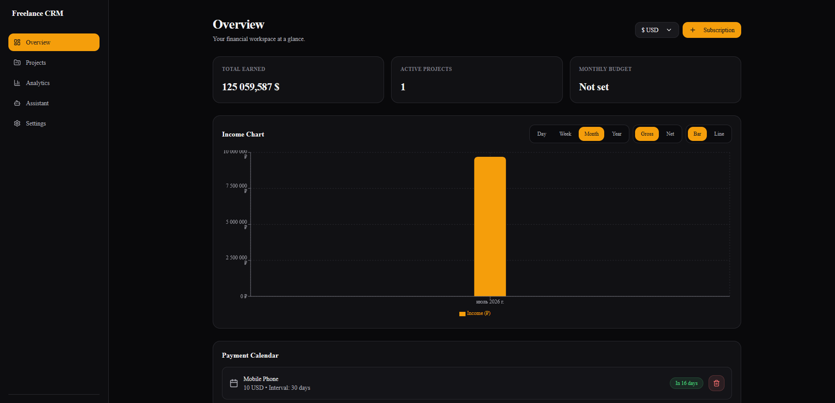Open Settings page
The width and height of the screenshot is (835, 403).
54,123
